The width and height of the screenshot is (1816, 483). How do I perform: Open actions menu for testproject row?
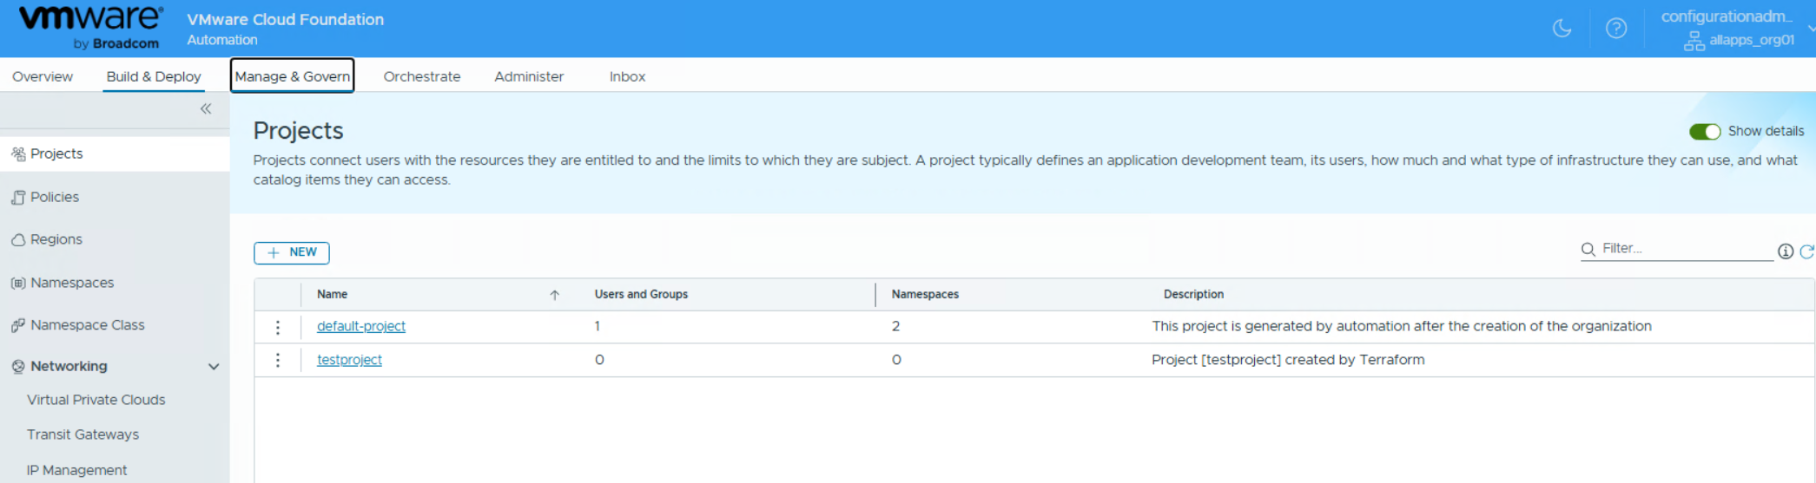click(278, 360)
